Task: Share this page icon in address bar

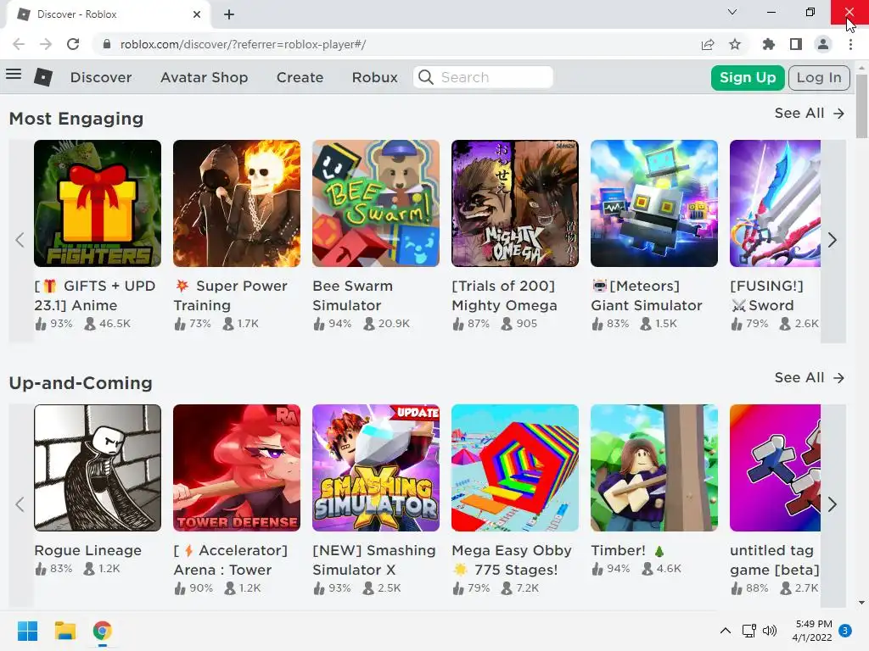Action: point(708,44)
